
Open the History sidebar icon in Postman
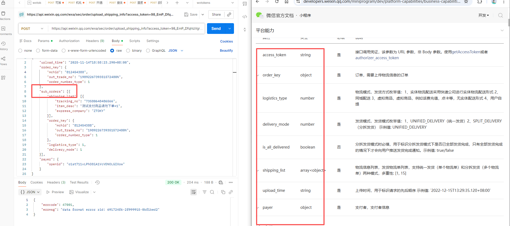click(x=4, y=44)
